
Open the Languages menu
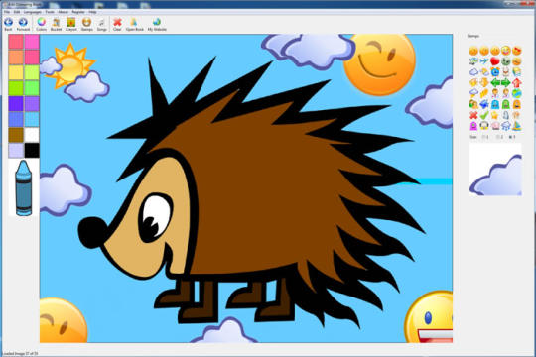click(33, 12)
